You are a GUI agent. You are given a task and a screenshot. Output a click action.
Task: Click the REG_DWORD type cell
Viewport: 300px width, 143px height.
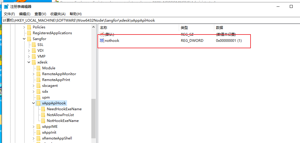(x=192, y=41)
